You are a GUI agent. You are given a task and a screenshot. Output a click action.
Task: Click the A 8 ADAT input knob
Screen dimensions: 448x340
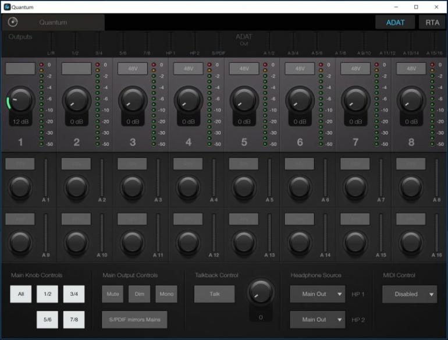[x=411, y=187]
